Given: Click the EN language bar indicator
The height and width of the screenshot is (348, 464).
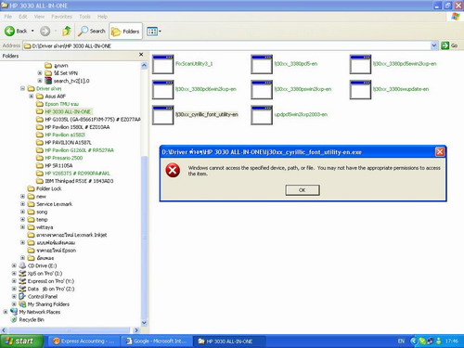Looking at the screenshot, I should (x=401, y=341).
